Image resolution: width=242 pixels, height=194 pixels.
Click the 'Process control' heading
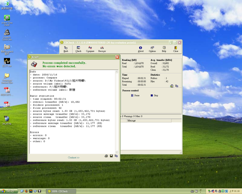pos(130,91)
